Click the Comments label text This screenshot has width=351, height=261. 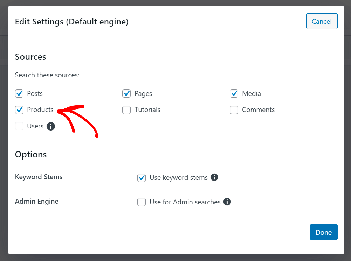point(258,110)
